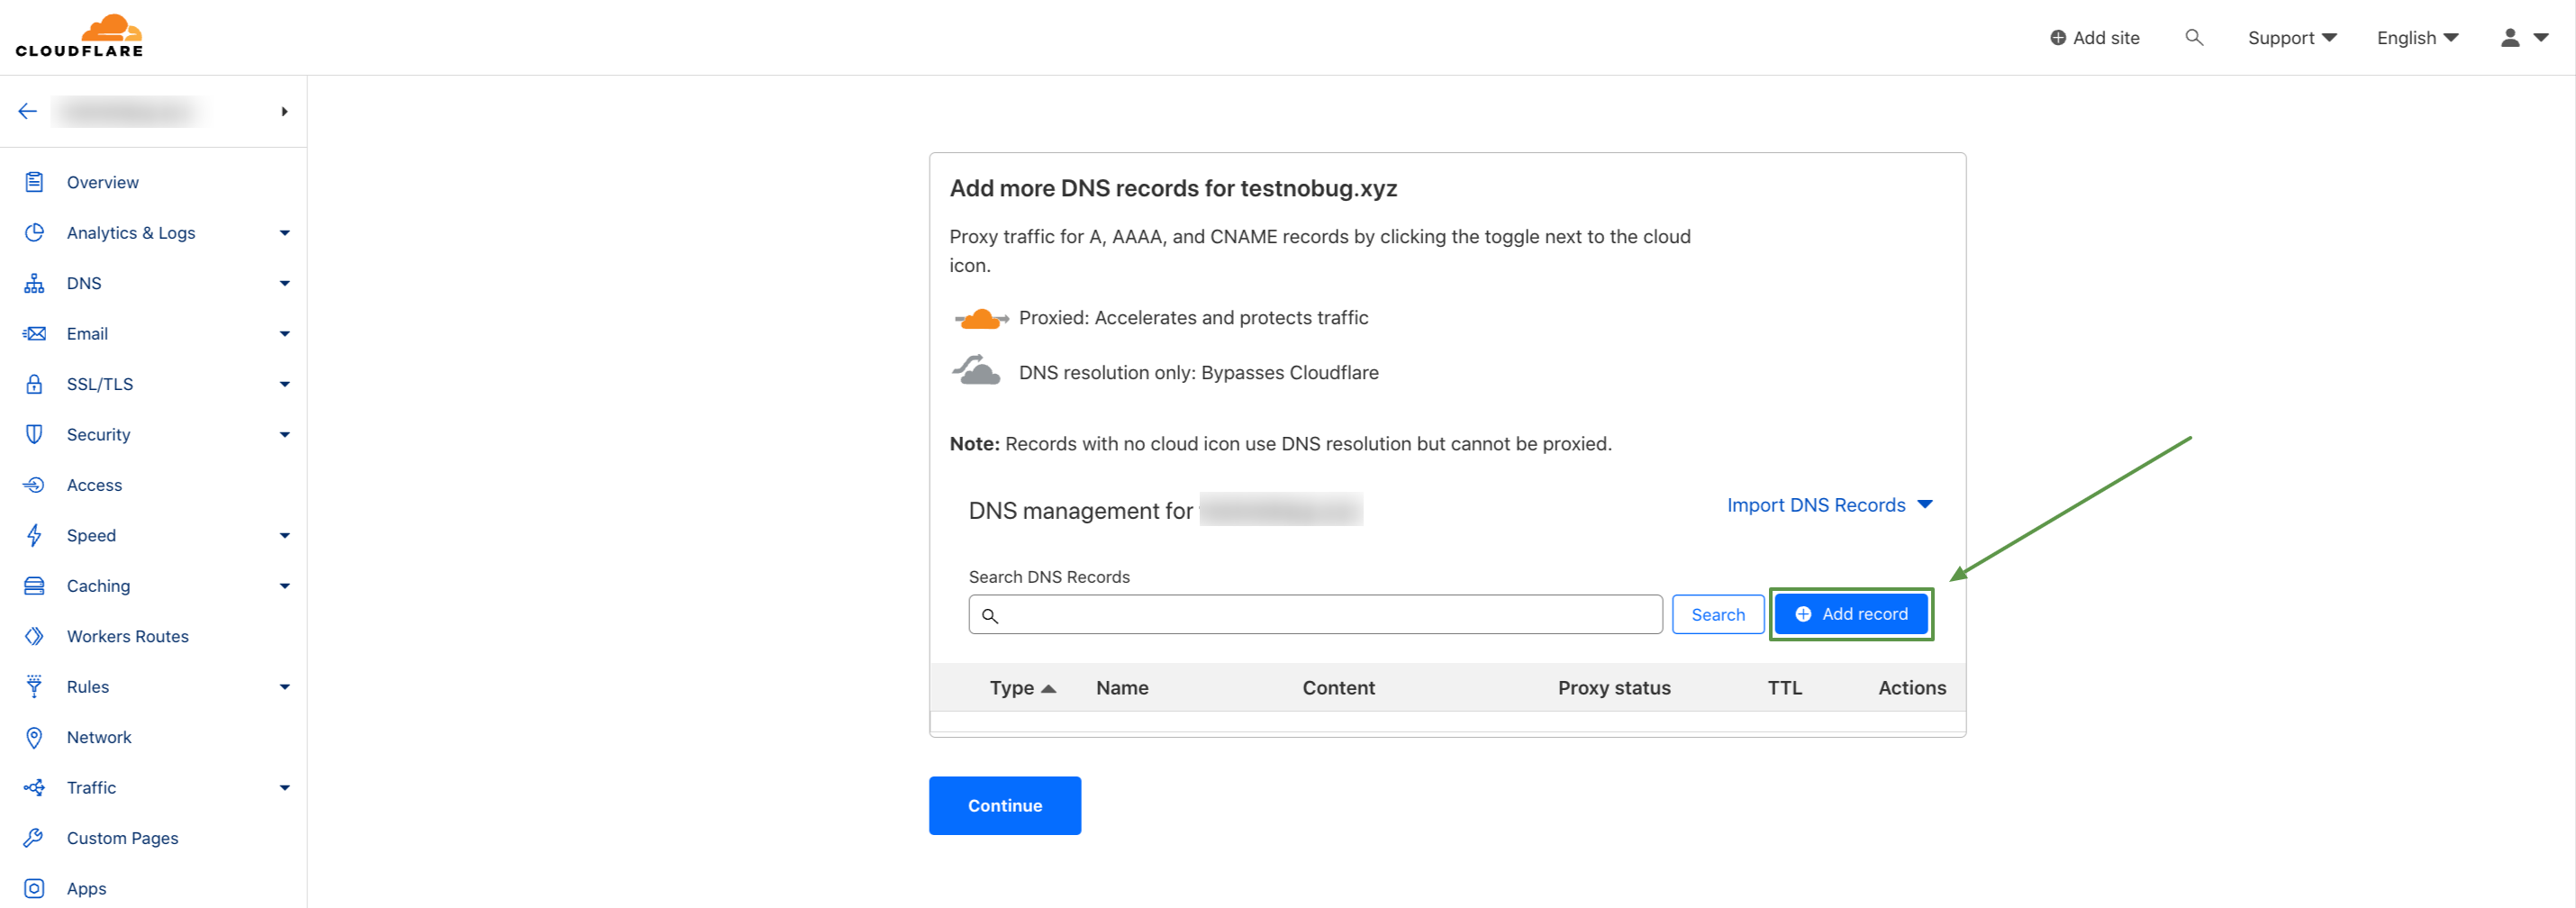This screenshot has height=908, width=2576.
Task: Open Access in the sidebar
Action: coord(94,485)
